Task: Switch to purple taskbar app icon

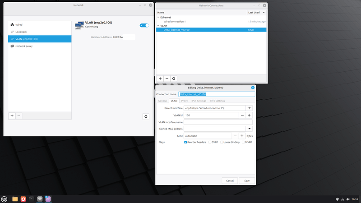Action: 48,199
